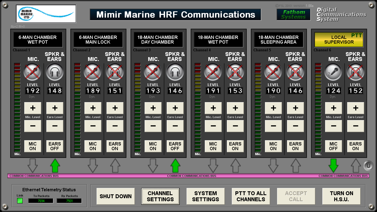Click the Fathom Systems logo
The height and width of the screenshot is (212, 377).
click(293, 15)
